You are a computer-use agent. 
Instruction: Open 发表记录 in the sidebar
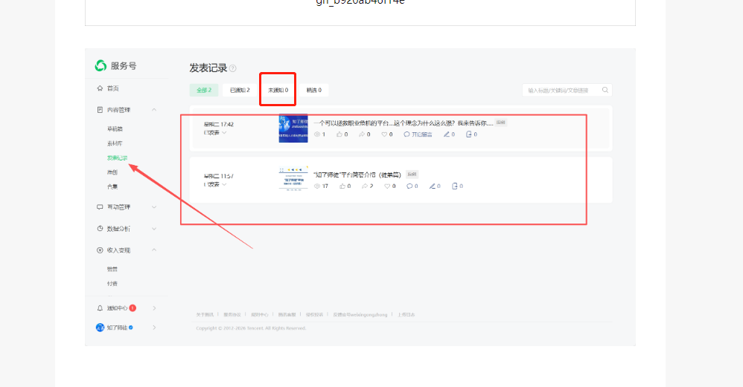coord(117,157)
